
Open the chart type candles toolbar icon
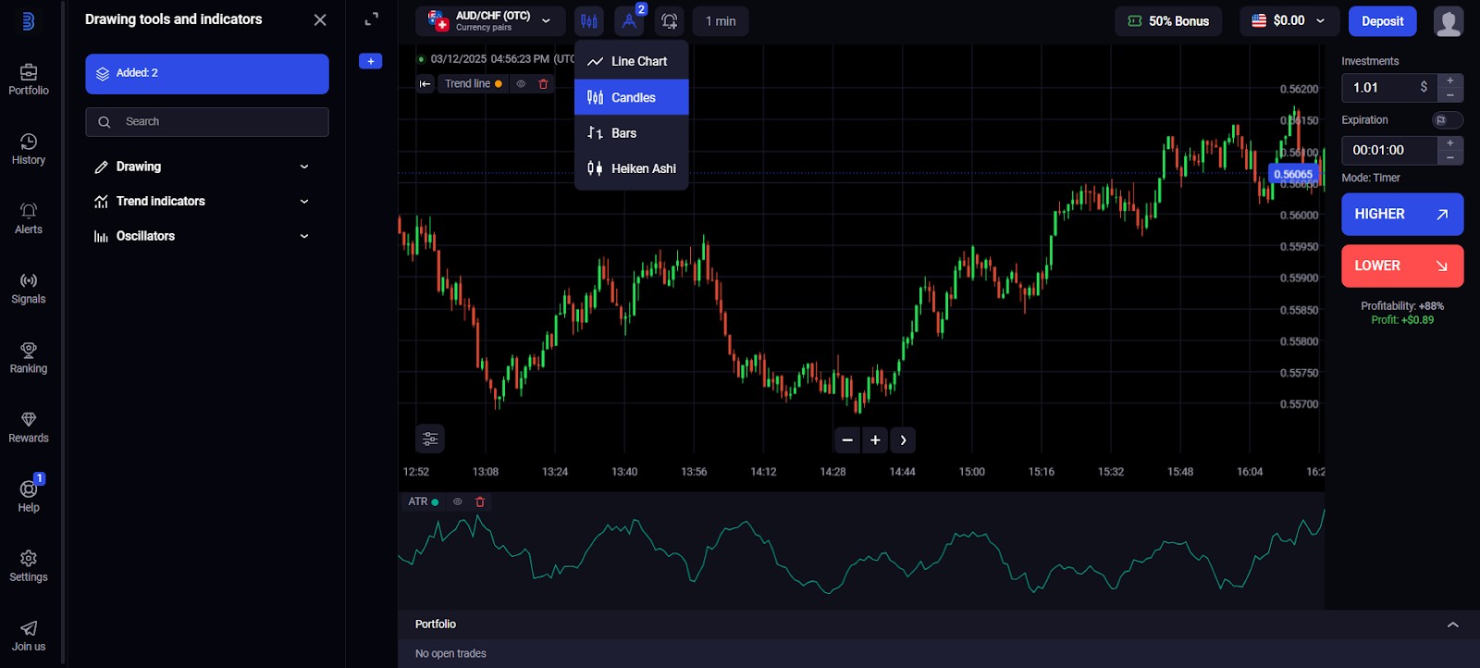[x=589, y=20]
